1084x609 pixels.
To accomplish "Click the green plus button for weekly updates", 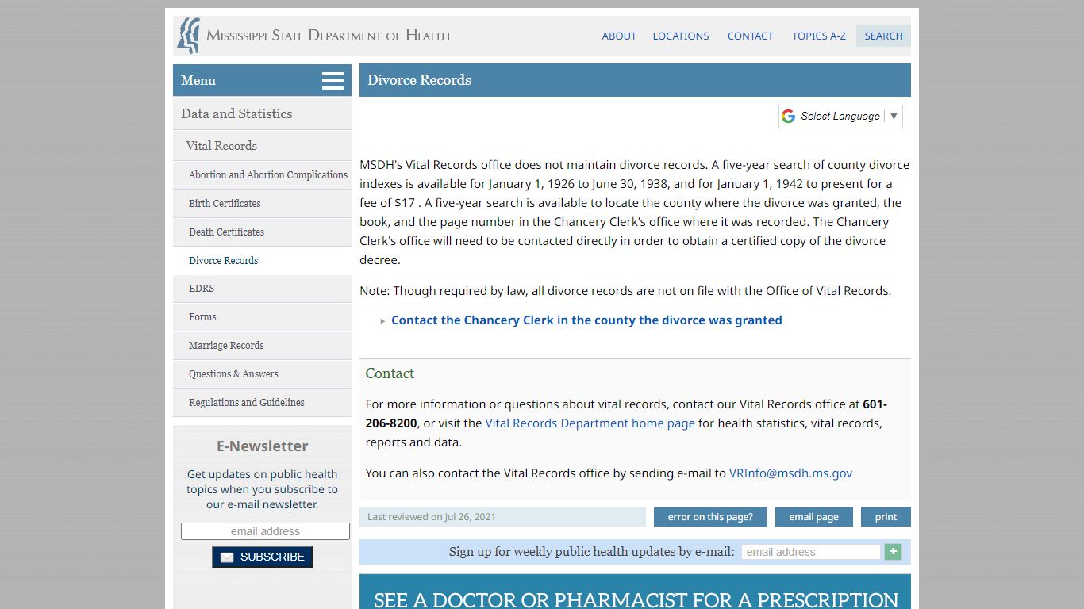I will 893,552.
